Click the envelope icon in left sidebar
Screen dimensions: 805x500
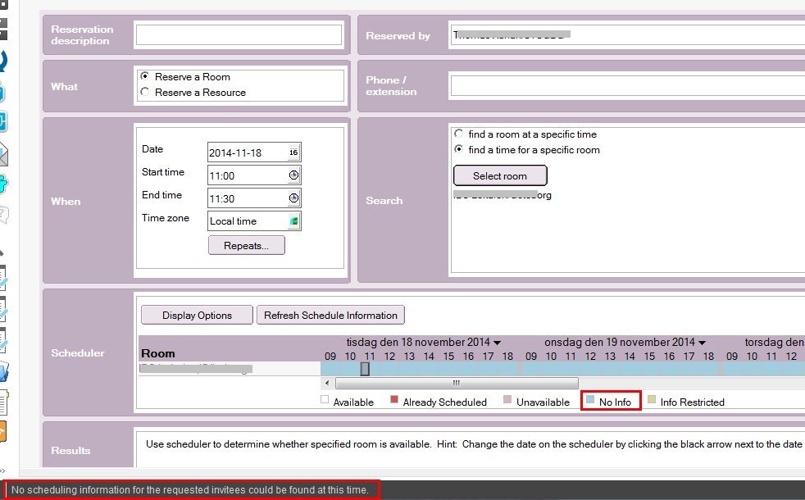pos(3,153)
